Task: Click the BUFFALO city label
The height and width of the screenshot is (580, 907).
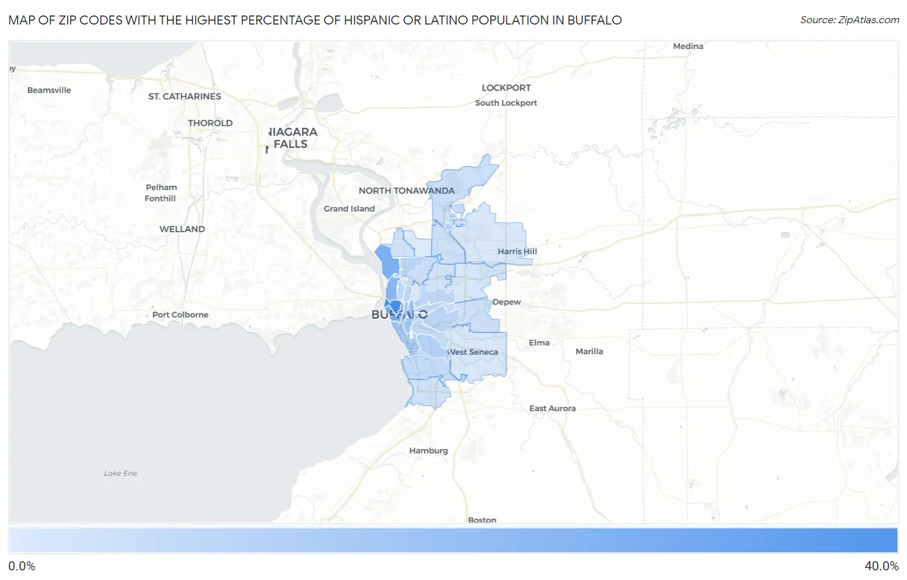Action: tap(399, 315)
